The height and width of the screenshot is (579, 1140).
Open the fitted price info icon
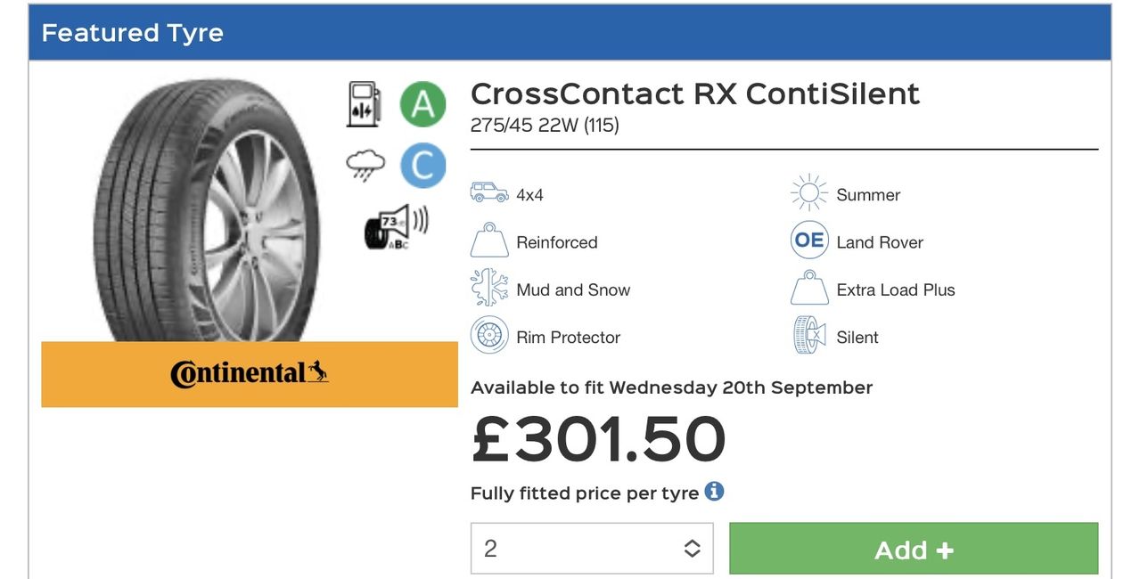point(714,491)
